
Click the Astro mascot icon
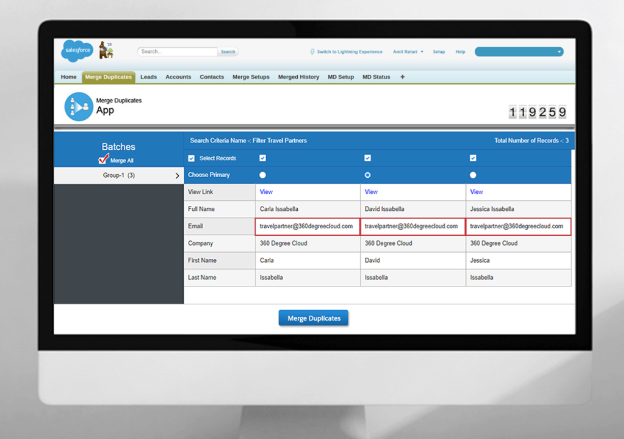click(105, 50)
